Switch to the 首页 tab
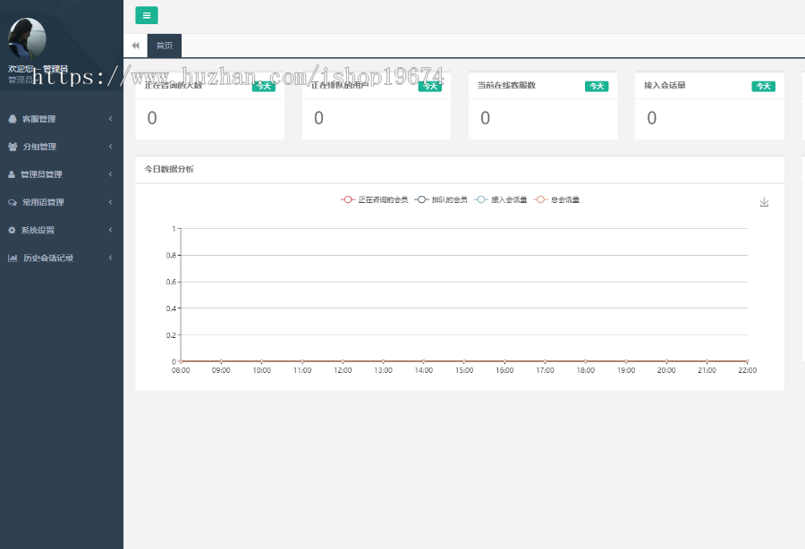The height and width of the screenshot is (549, 805). pyautogui.click(x=165, y=46)
